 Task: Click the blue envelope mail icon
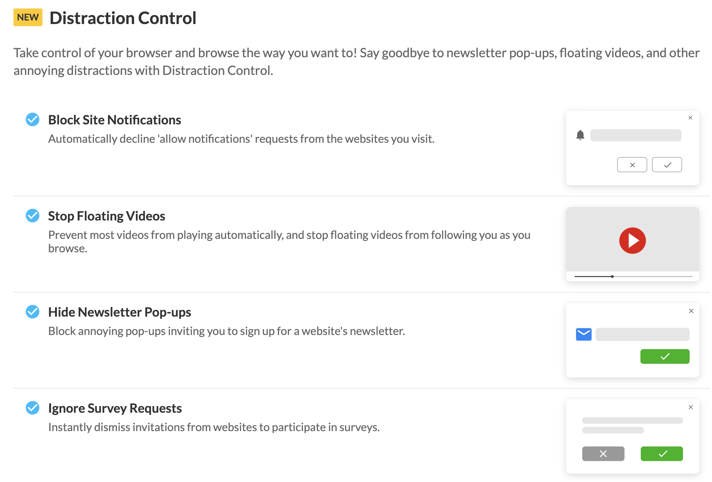[584, 334]
